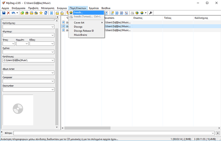Viewport: 221px width, 141px height.
Task: Click the red X remove tag icon
Action: [9, 13]
